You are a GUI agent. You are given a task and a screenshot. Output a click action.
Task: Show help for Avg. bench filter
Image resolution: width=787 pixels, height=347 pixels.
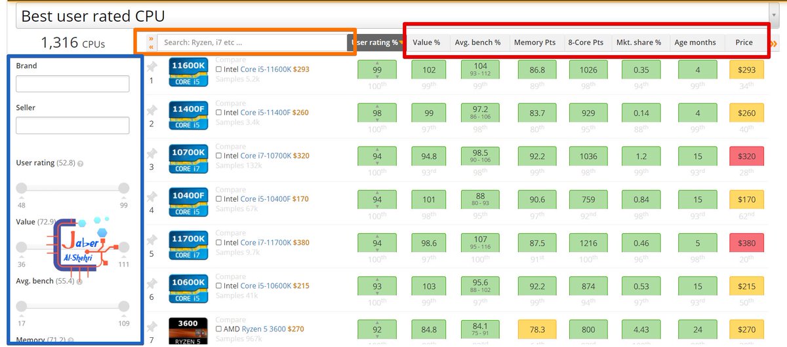pyautogui.click(x=79, y=281)
